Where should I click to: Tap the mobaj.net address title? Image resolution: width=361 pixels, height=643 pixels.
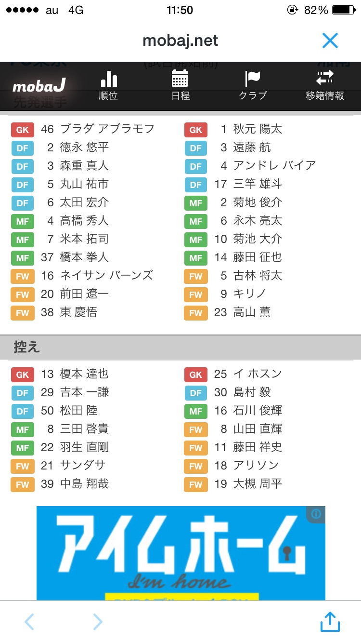pos(180,40)
